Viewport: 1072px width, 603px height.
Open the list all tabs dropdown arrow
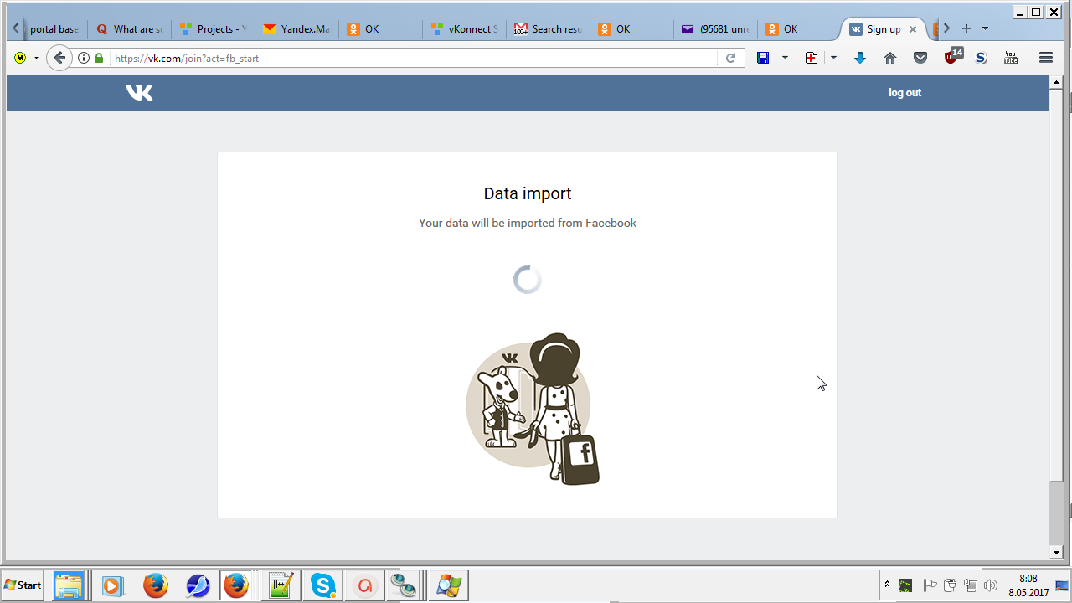point(985,28)
